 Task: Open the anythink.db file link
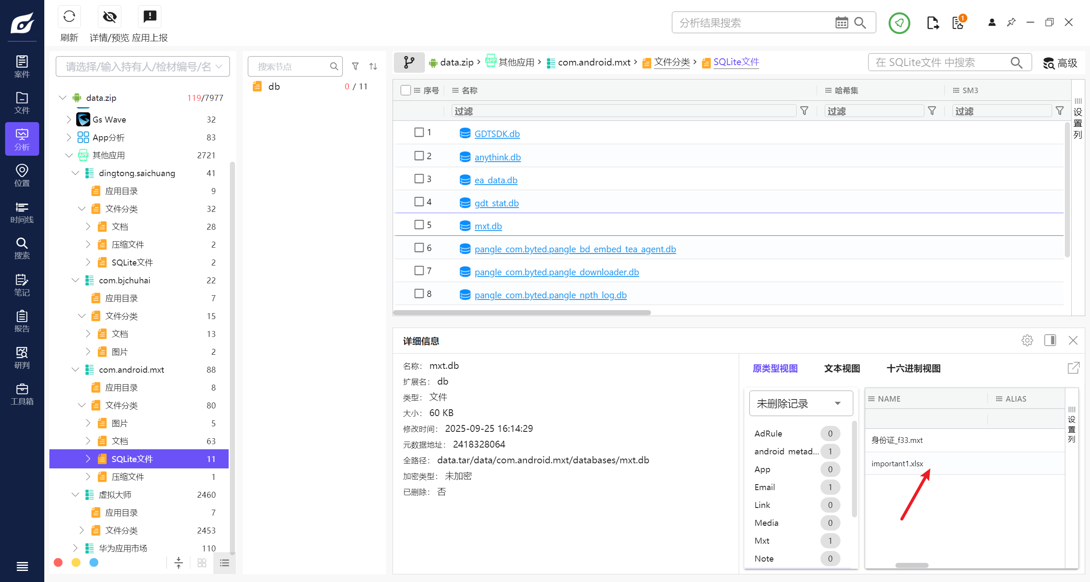[x=497, y=157]
